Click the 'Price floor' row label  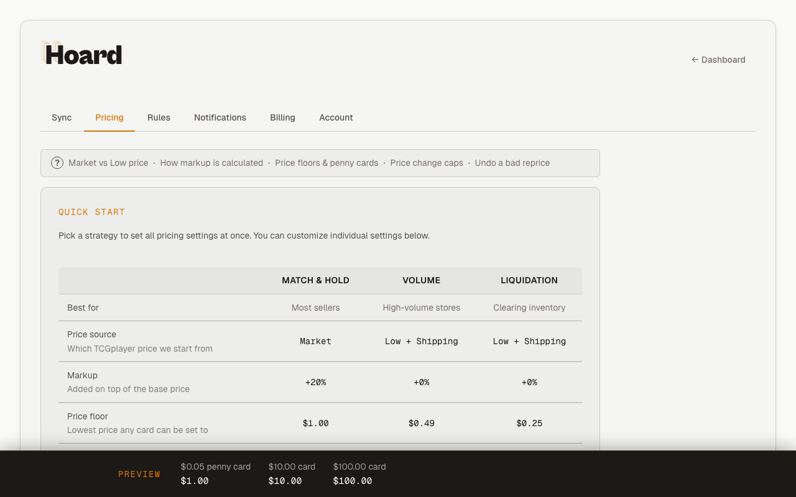87,416
